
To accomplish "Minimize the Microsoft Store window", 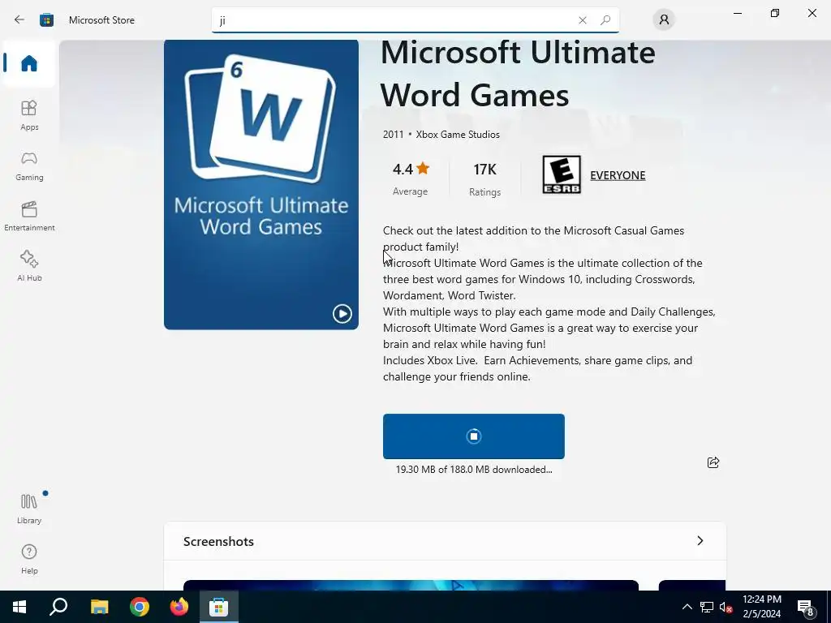I will 737,13.
